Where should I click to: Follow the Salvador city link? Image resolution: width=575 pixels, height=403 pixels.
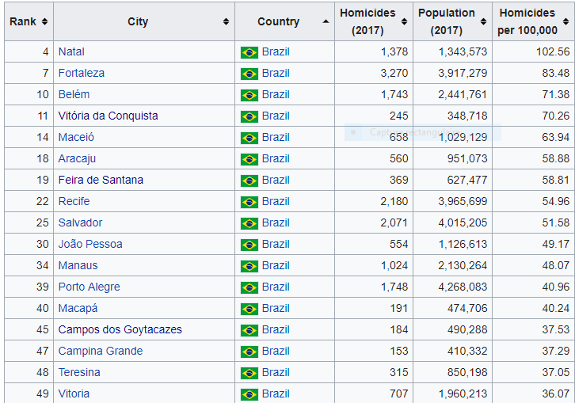[x=80, y=222]
